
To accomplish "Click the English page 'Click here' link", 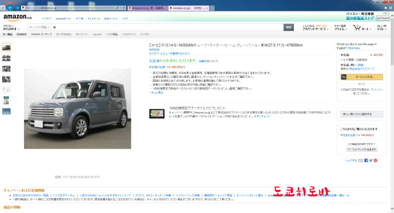I will [x=354, y=48].
